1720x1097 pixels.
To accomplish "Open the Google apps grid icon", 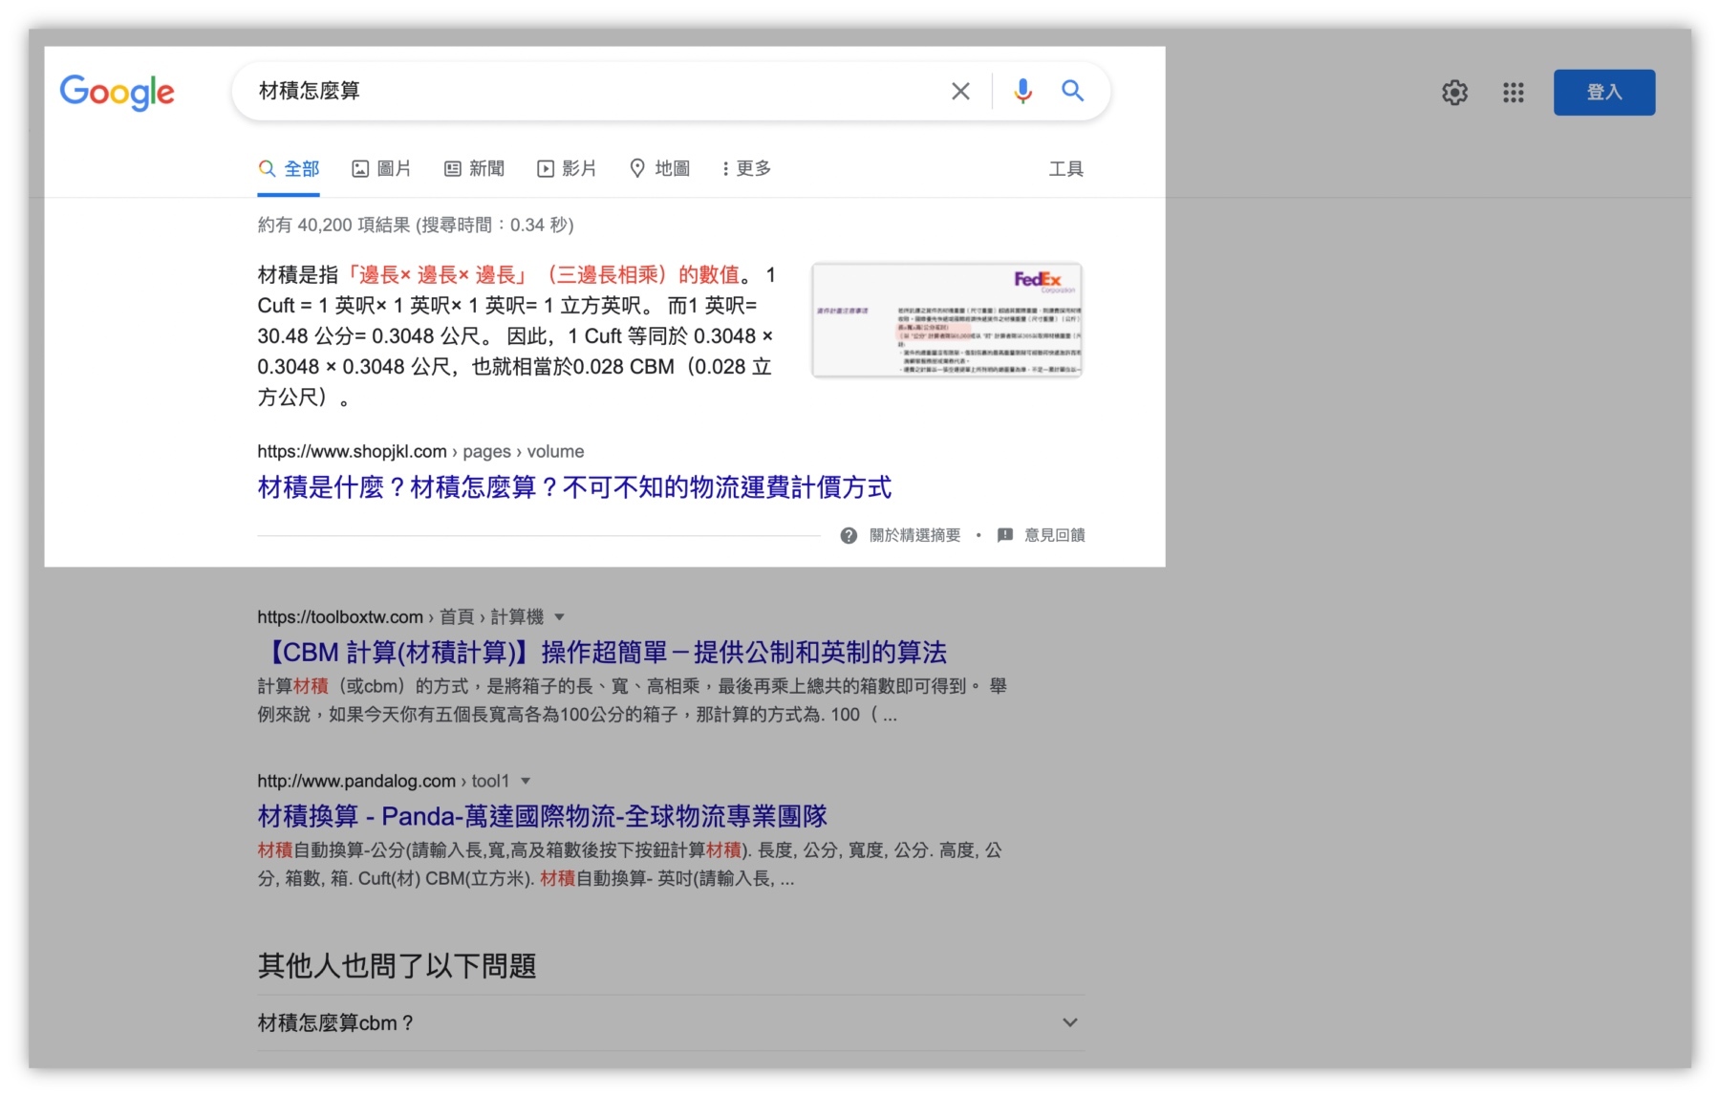I will click(x=1513, y=92).
